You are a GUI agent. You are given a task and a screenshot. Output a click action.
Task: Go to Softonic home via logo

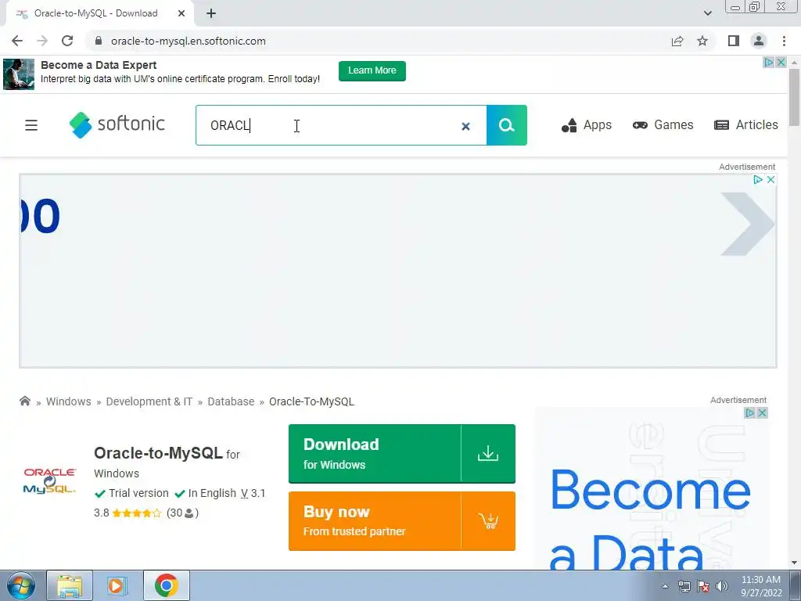[117, 124]
